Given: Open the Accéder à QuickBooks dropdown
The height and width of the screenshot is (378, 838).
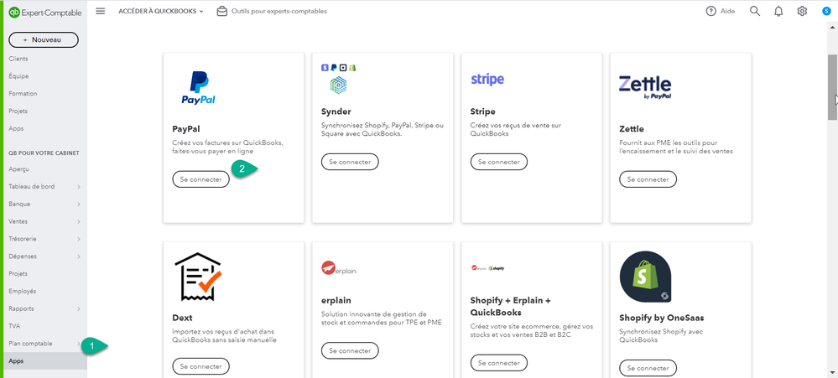Looking at the screenshot, I should point(161,11).
